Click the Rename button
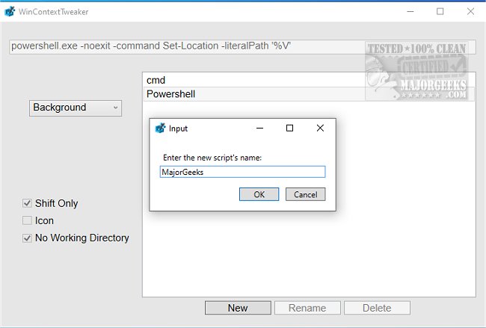 coord(307,308)
